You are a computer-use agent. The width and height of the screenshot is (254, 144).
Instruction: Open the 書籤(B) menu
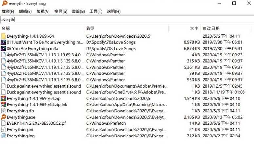78,11
